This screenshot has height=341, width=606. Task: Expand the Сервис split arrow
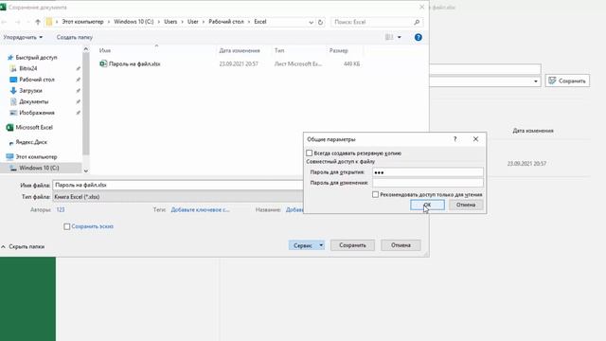[x=321, y=245]
